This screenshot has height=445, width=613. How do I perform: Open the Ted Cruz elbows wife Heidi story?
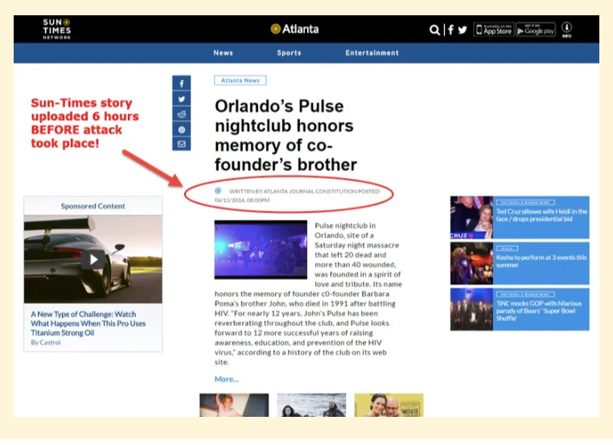541,216
